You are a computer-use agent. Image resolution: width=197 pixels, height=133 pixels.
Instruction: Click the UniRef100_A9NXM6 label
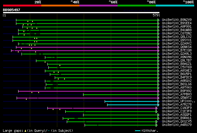[177, 57]
